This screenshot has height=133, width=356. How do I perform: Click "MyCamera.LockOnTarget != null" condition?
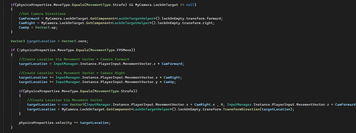(165, 5)
